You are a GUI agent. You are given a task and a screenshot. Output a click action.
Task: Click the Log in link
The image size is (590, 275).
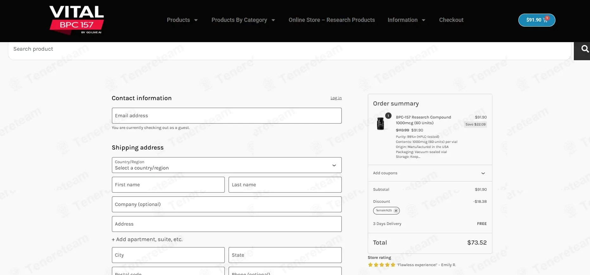pyautogui.click(x=336, y=98)
